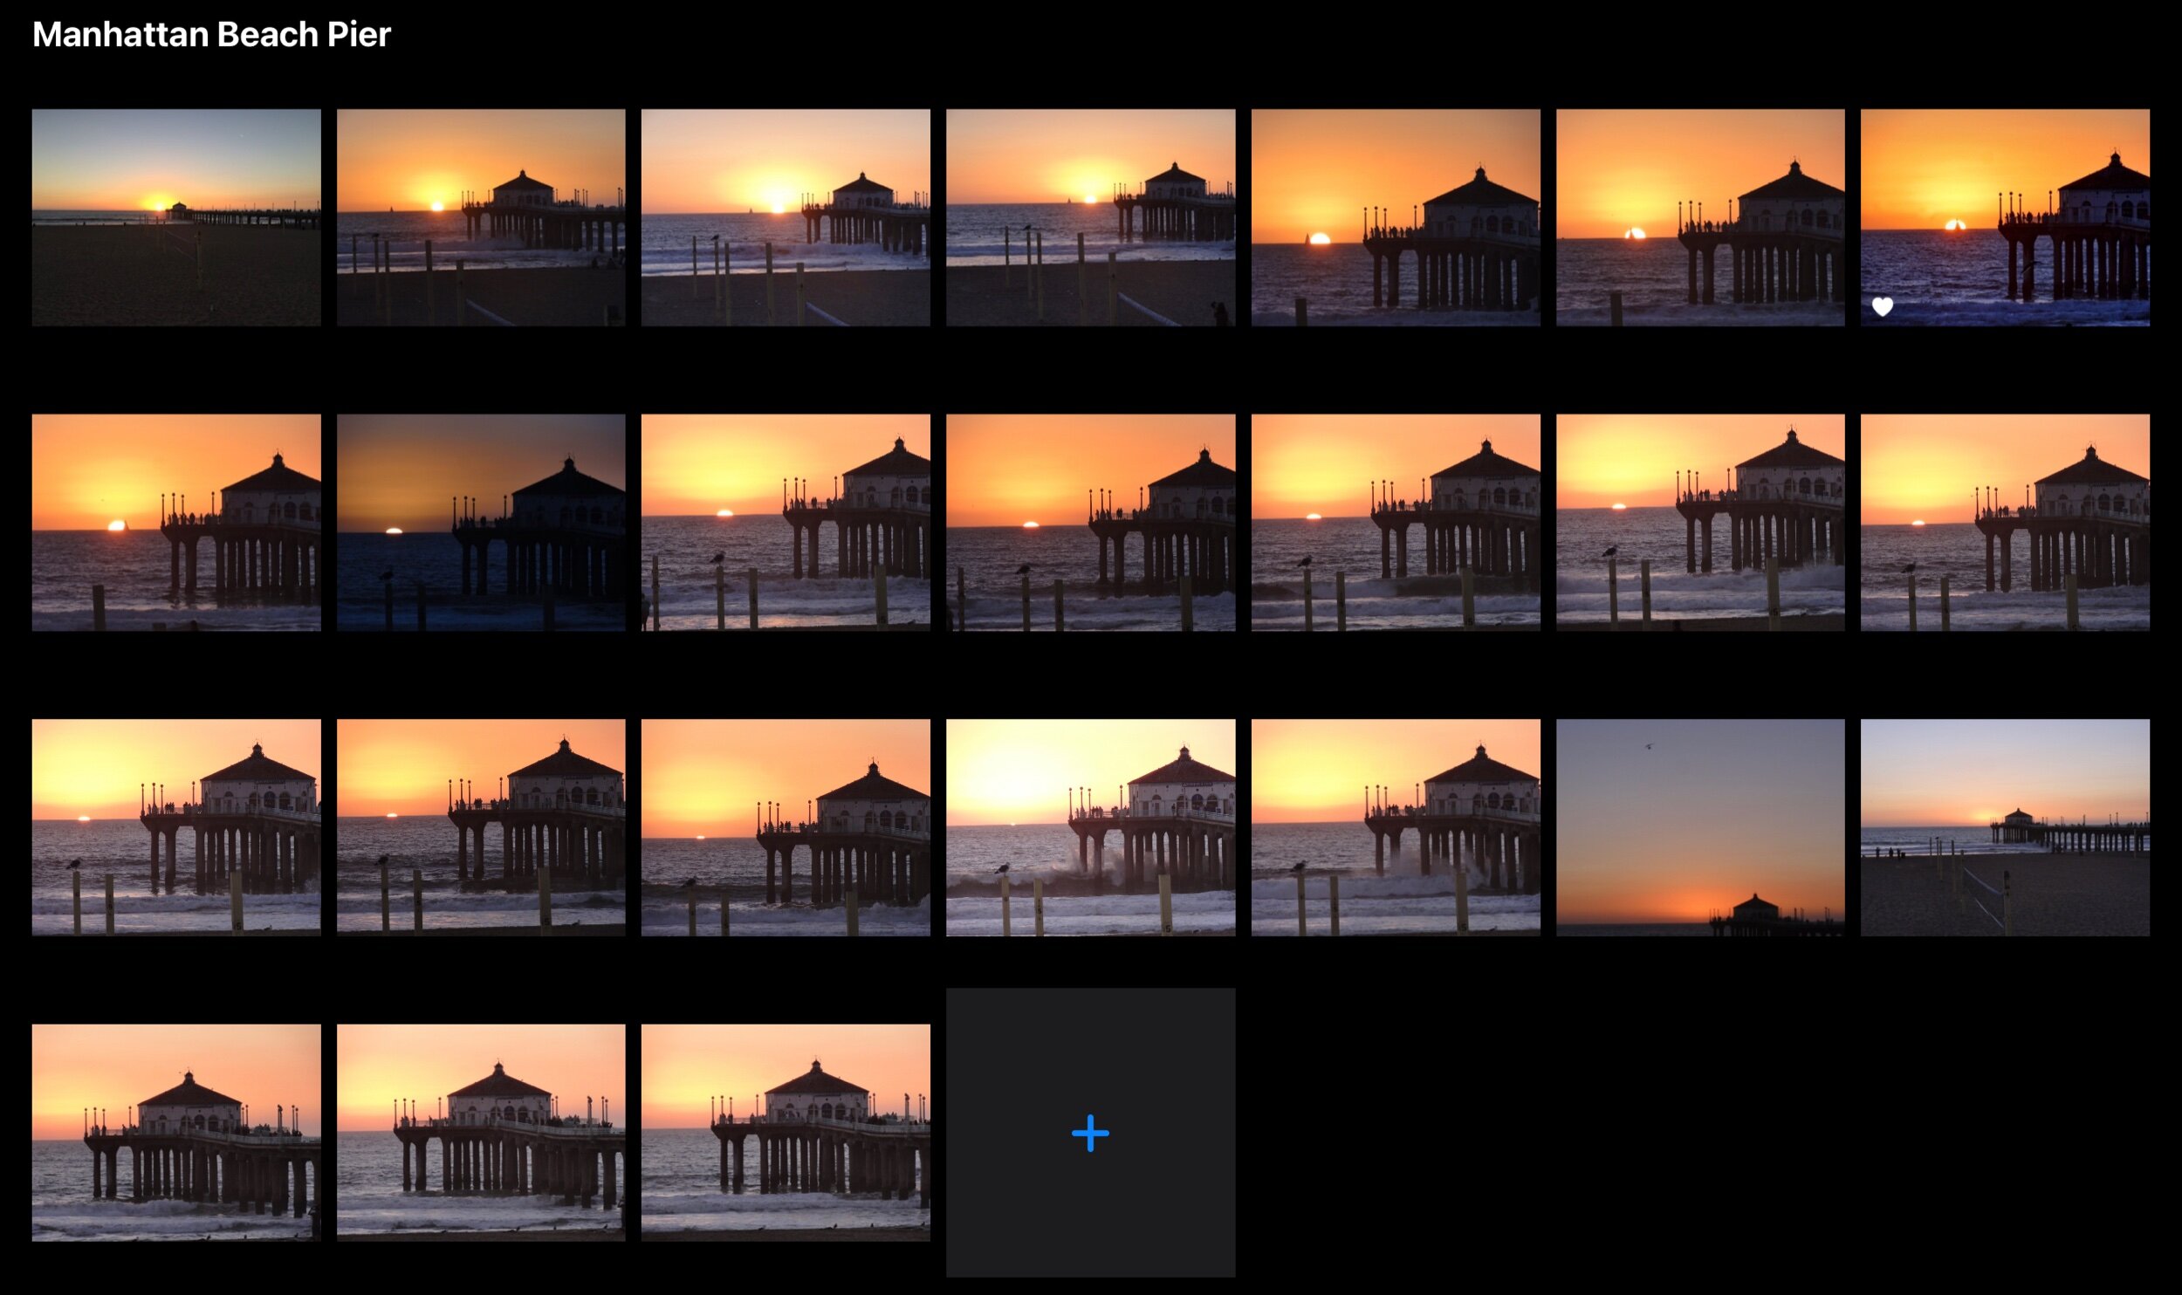The width and height of the screenshot is (2182, 1295).
Task: Open wide blue-sky shot with distant pier and sun
Action: (176, 217)
